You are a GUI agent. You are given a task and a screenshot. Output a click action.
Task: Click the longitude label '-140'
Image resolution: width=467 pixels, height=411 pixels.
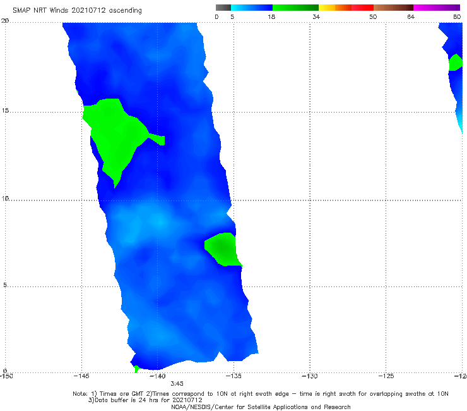[158, 376]
